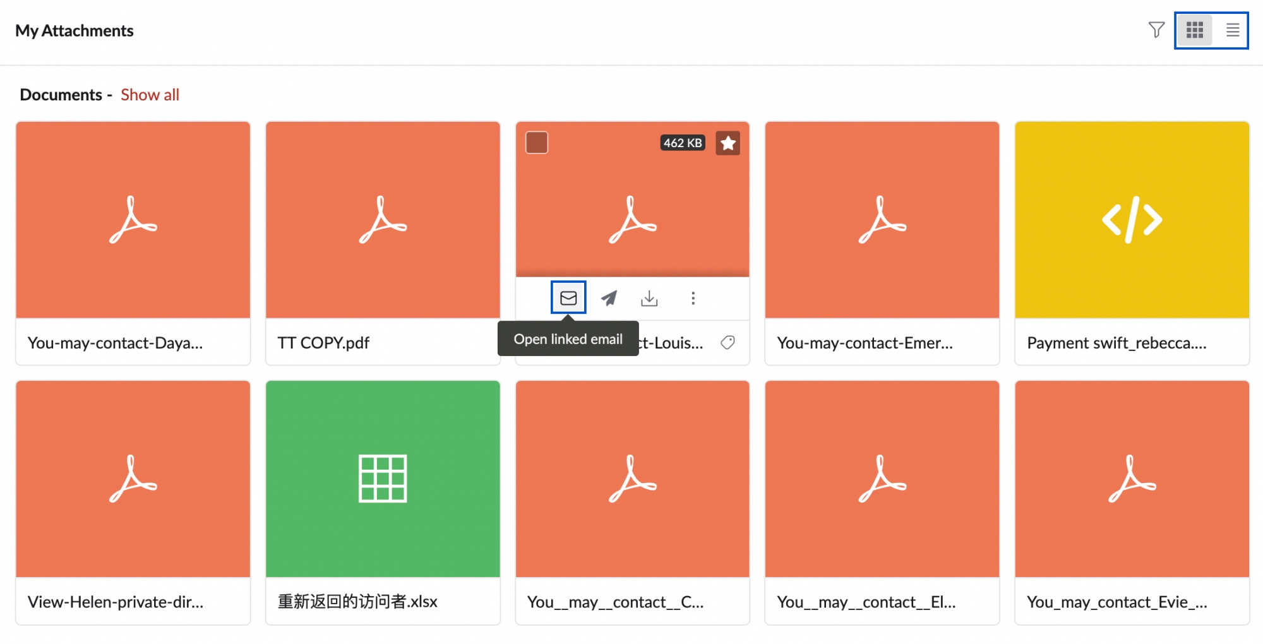Open filter options for attachments
The image size is (1263, 644).
click(x=1156, y=30)
